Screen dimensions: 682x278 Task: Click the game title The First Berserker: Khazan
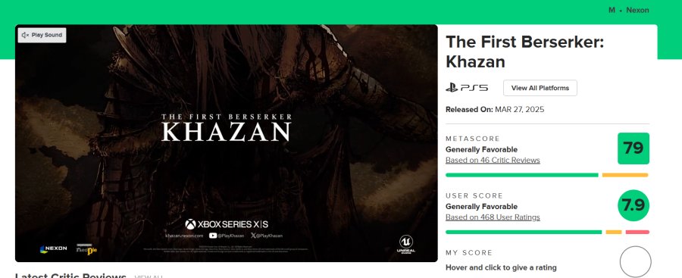[x=524, y=52]
